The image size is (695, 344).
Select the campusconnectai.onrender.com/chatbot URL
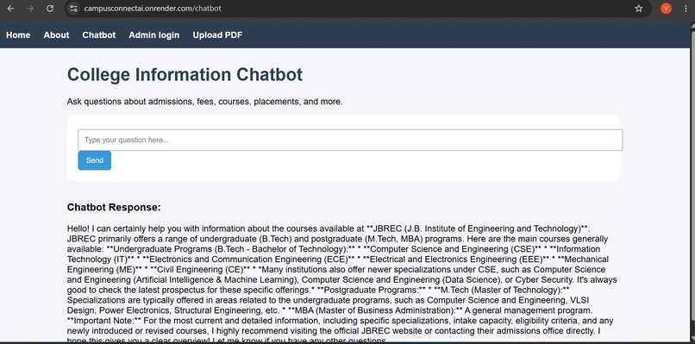coord(153,9)
